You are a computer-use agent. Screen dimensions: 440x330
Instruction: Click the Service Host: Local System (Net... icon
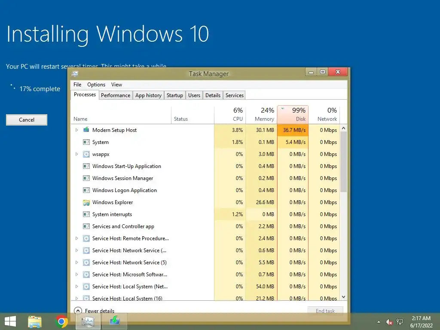click(x=86, y=287)
